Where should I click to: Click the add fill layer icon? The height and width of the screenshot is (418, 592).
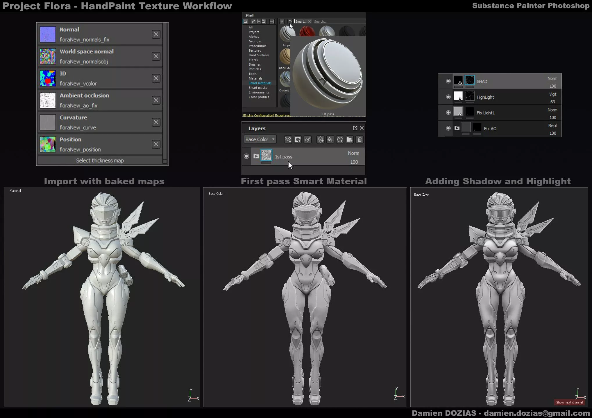(x=330, y=140)
